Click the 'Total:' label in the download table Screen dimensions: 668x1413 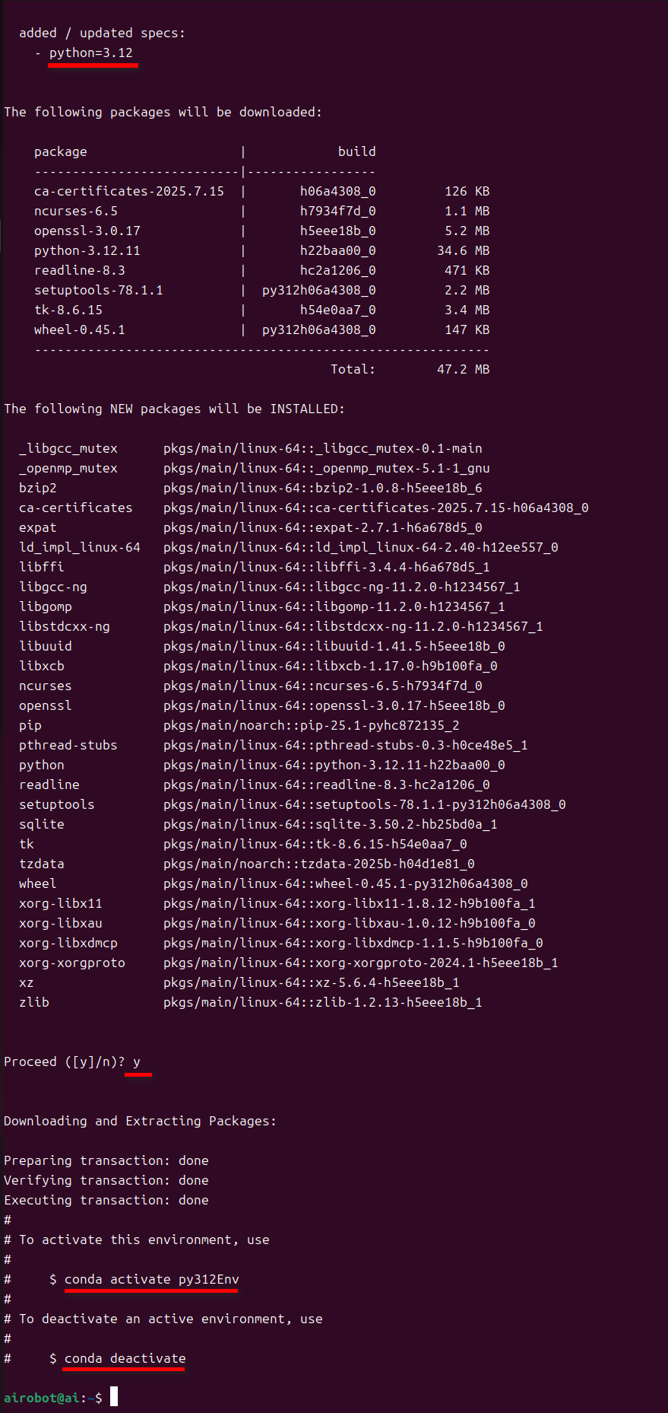(353, 369)
